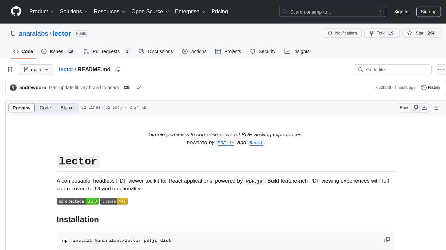Copy the README.md file path

tap(118, 70)
